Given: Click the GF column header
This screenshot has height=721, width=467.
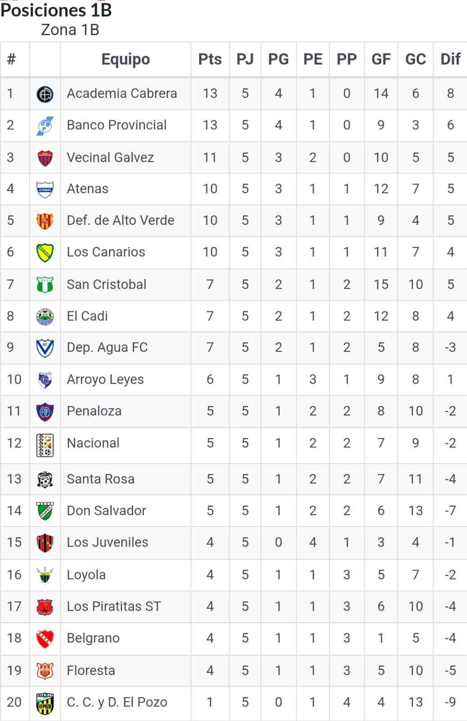Looking at the screenshot, I should coord(381,59).
